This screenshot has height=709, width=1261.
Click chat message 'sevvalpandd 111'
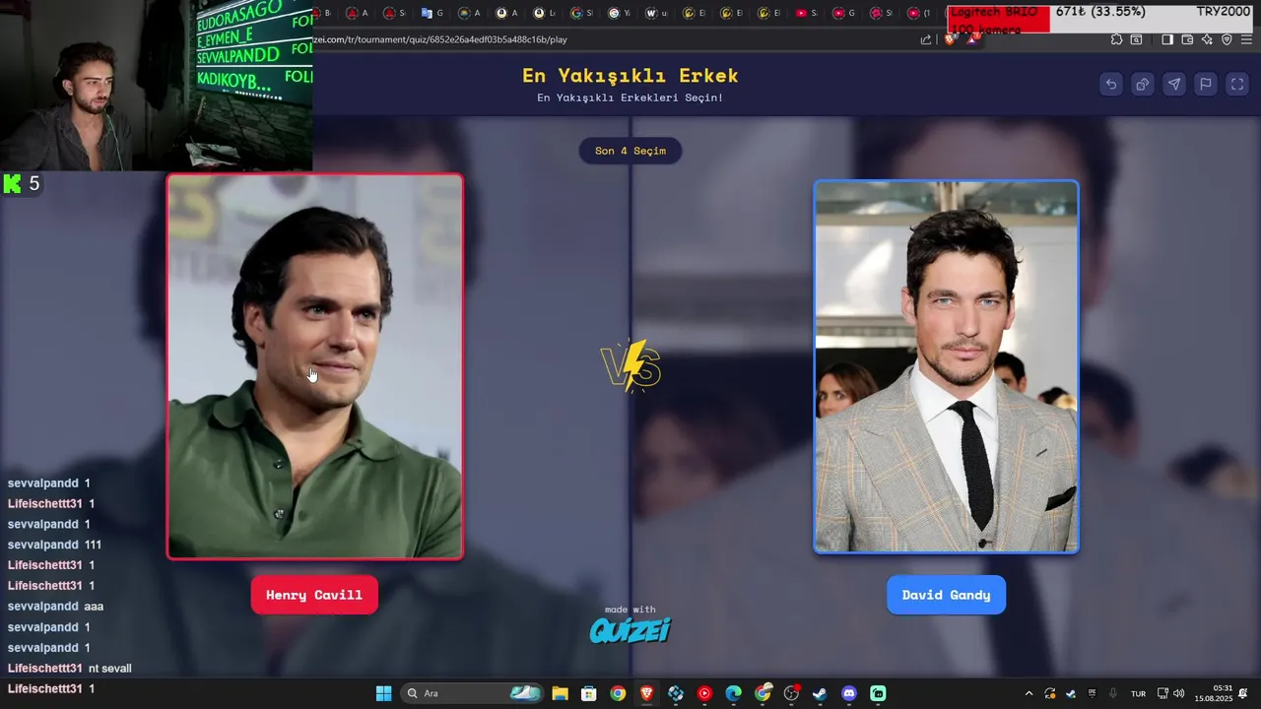click(x=54, y=545)
